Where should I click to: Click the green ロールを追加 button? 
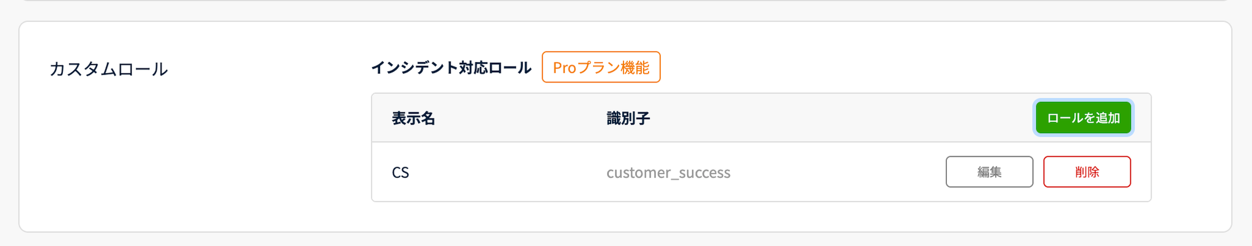pos(1083,118)
